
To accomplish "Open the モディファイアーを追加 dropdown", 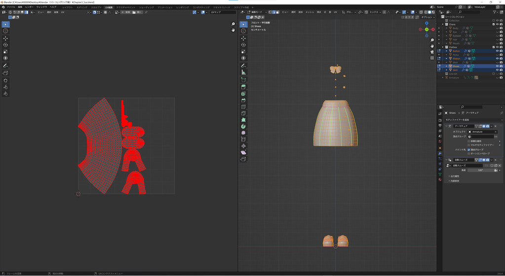I will coord(473,120).
